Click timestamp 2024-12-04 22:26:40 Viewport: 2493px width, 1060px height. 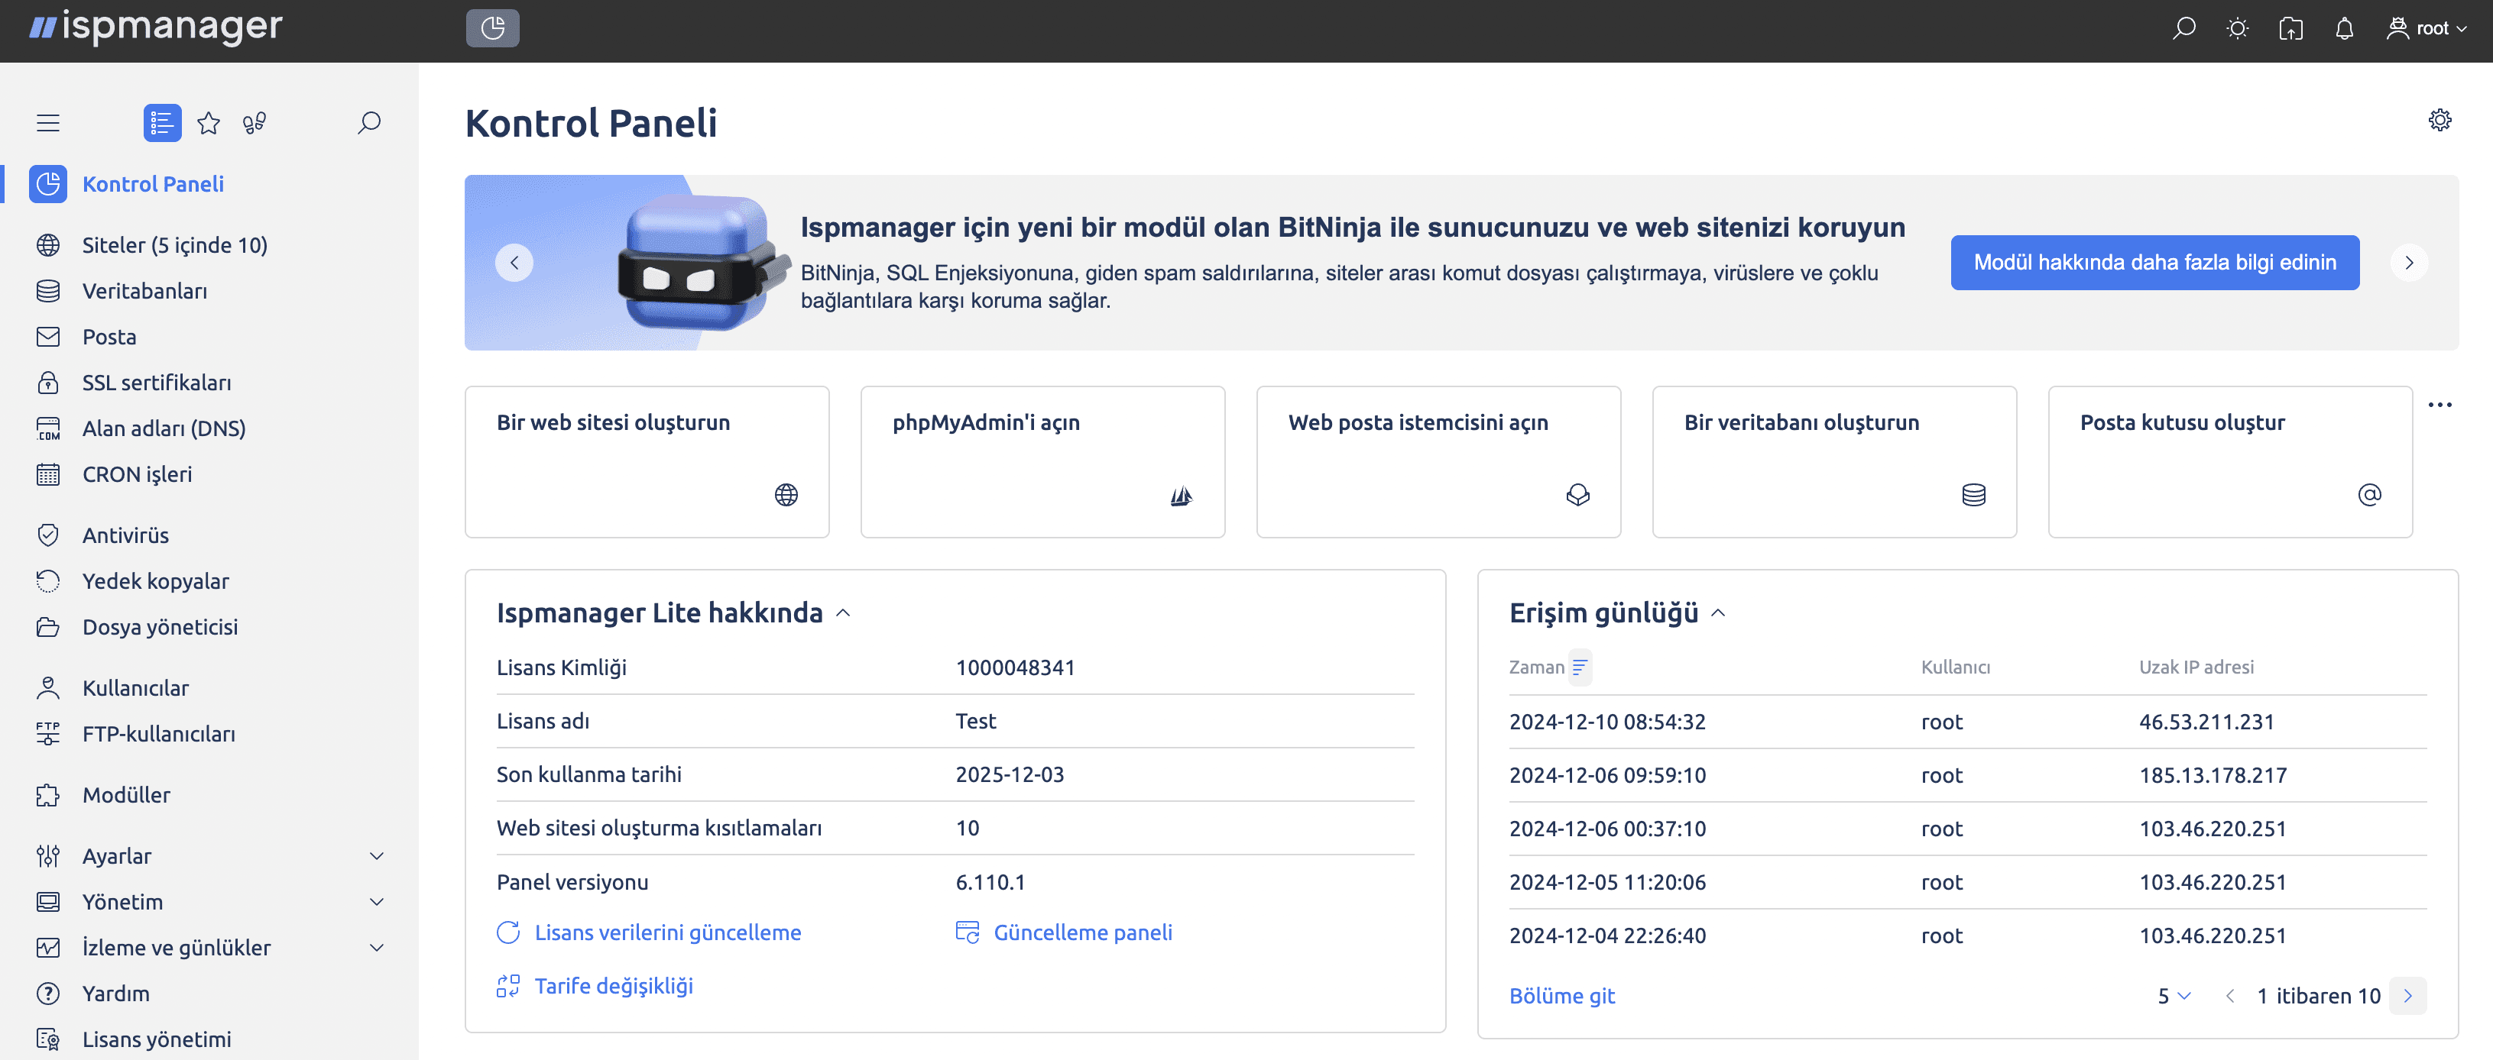[x=1607, y=936]
